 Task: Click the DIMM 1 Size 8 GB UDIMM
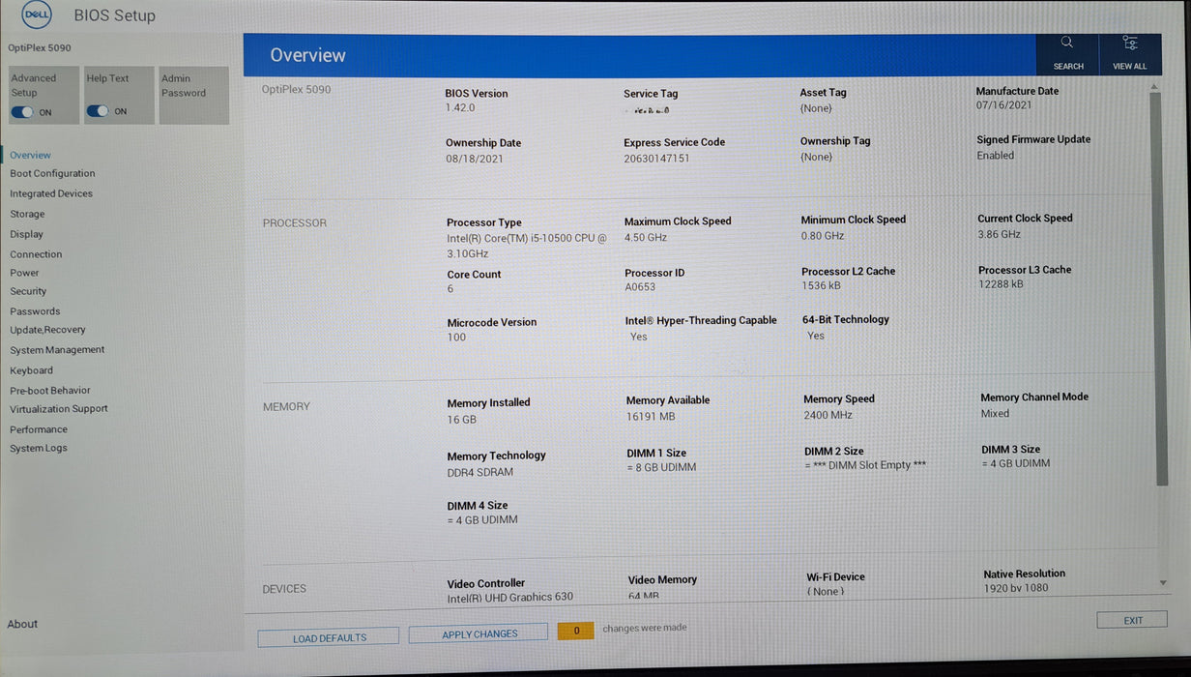tap(661, 467)
